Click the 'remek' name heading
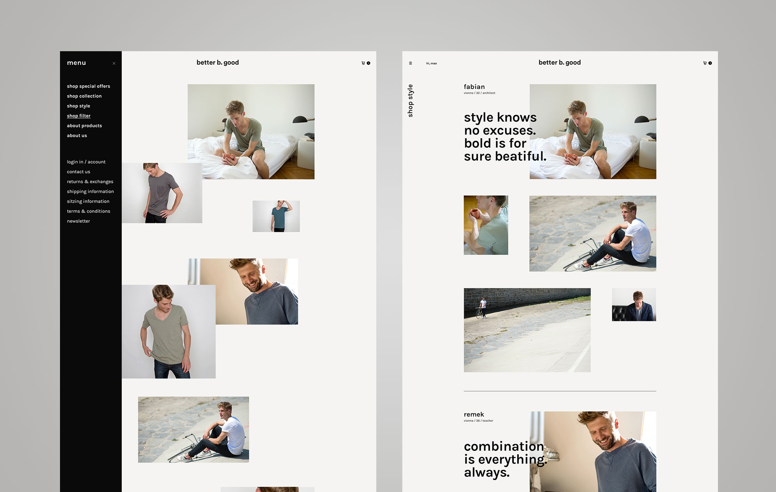Viewport: 776px width, 492px height. [x=474, y=414]
